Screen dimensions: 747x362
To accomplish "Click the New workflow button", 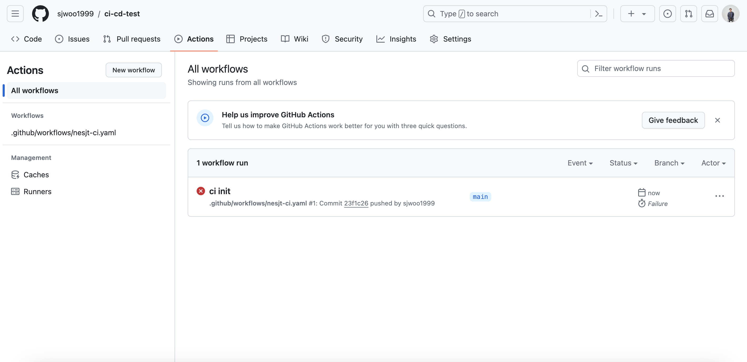I will 134,70.
